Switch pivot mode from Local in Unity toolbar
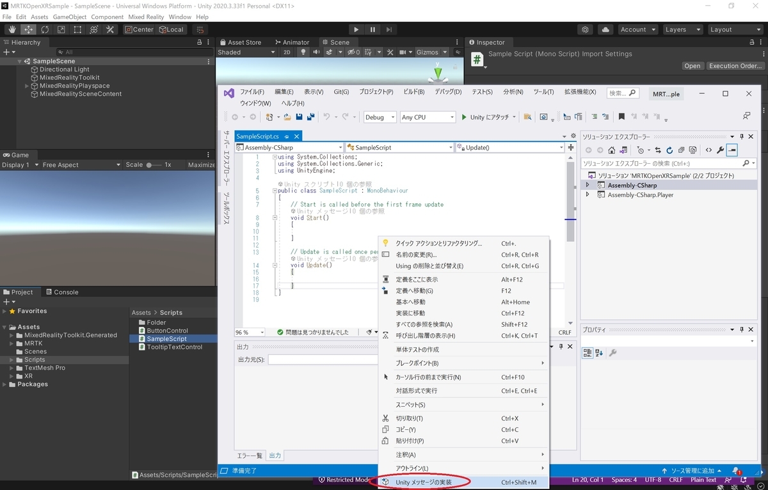The width and height of the screenshot is (768, 490). 172,29
